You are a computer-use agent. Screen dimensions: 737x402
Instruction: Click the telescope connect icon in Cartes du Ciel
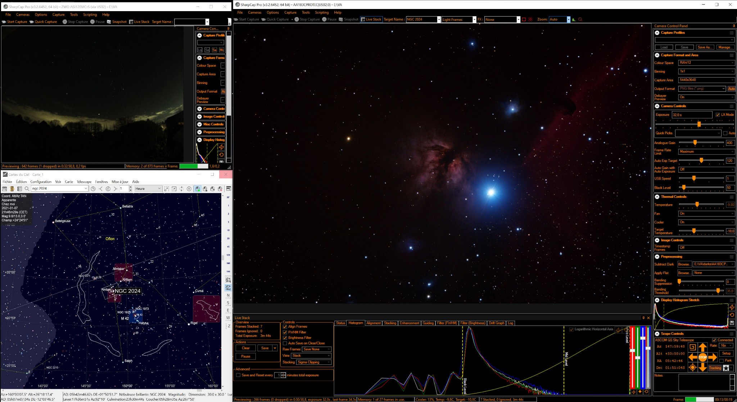tap(197, 188)
